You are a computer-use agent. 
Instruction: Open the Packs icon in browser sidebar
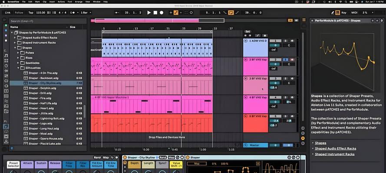(x=6, y=126)
